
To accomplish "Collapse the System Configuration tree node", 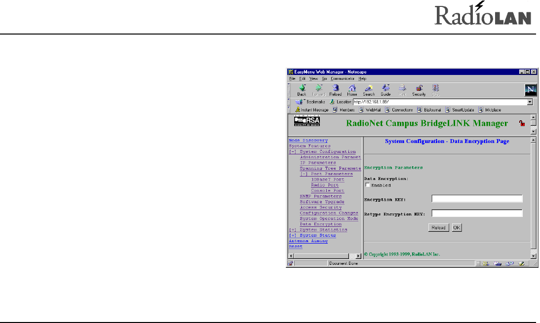I will point(292,152).
